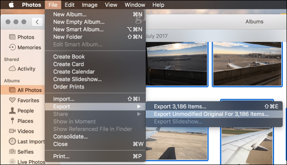Click the Photos library sidebar icon
The image size is (287, 165).
pyautogui.click(x=12, y=37)
